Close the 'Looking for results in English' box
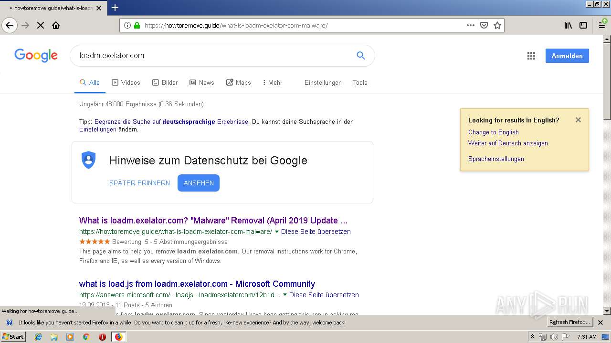Viewport: 611px width, 343px height. 578,120
